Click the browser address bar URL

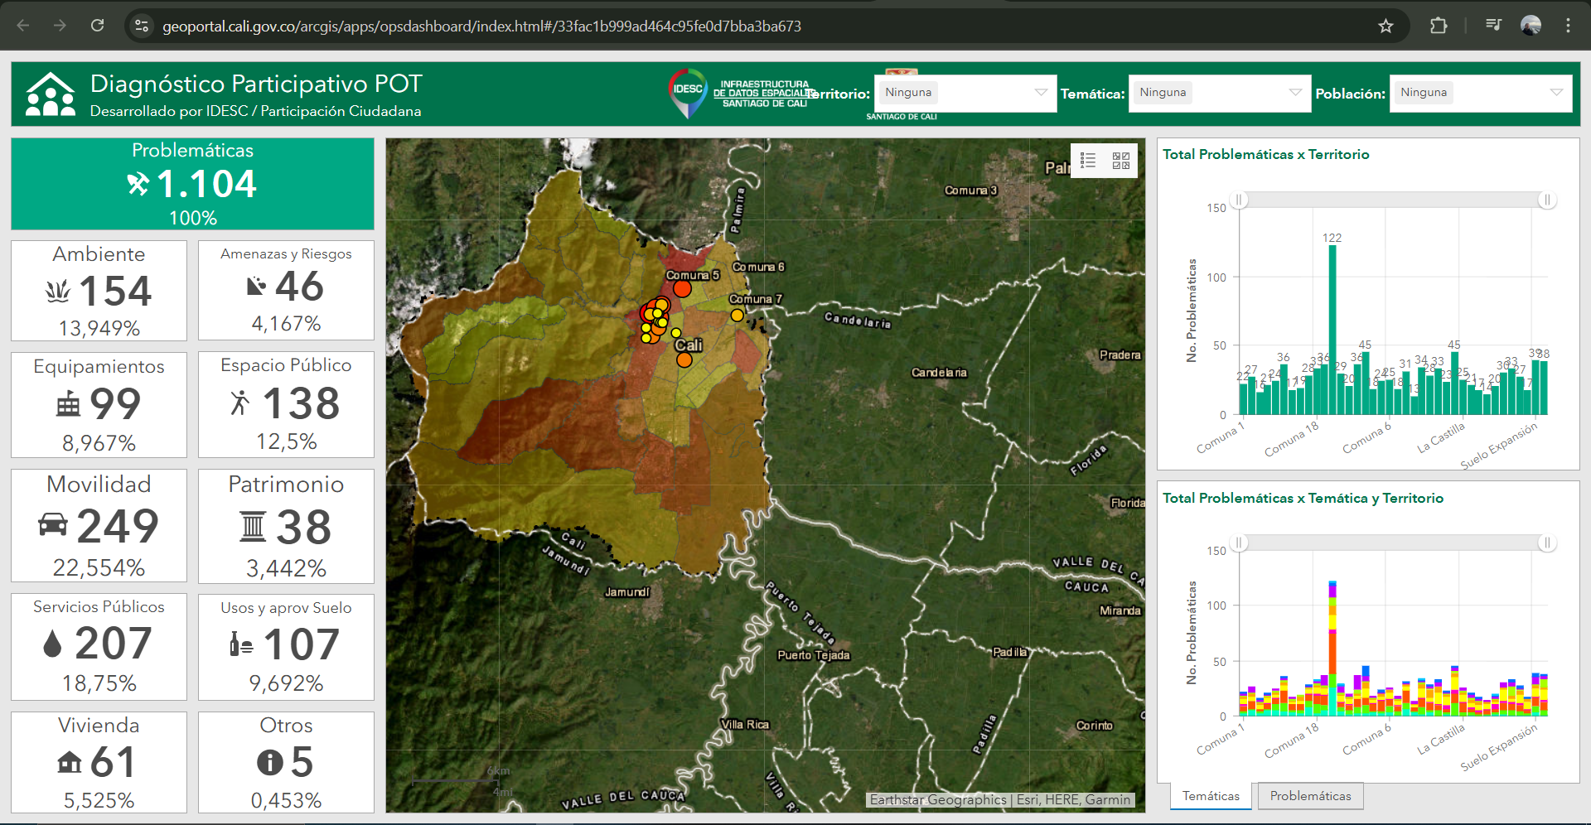[x=481, y=27]
